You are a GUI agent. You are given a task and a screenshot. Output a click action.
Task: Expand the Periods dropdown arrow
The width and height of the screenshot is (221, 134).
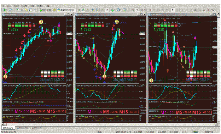pyautogui.click(x=121, y=10)
